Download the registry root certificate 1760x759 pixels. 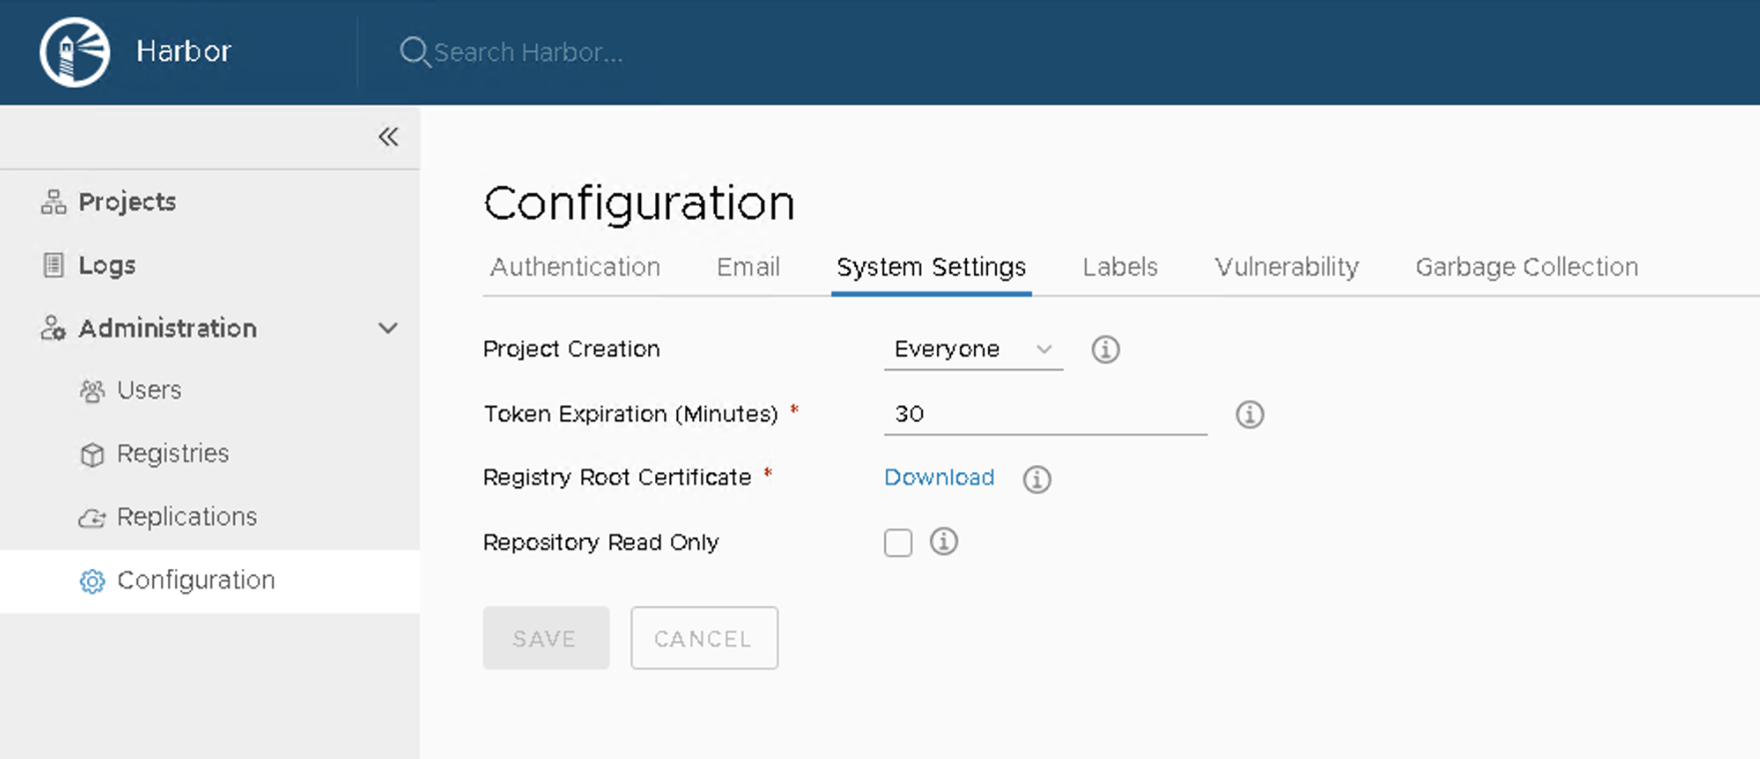point(939,477)
